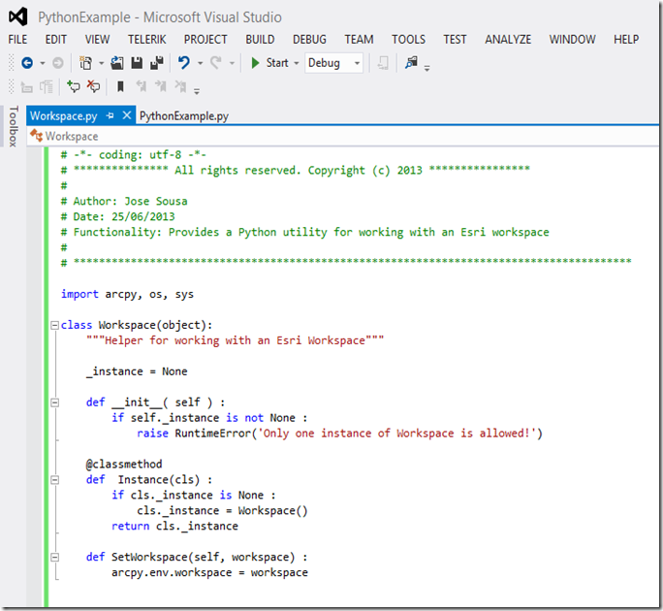Image resolution: width=663 pixels, height=611 pixels.
Task: Open the Redo history dropdown arrow
Action: [x=232, y=63]
